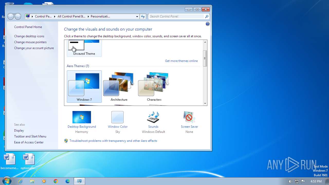Viewport: 329px width, 185px height.
Task: Select the Characters theme
Action: [x=154, y=87]
